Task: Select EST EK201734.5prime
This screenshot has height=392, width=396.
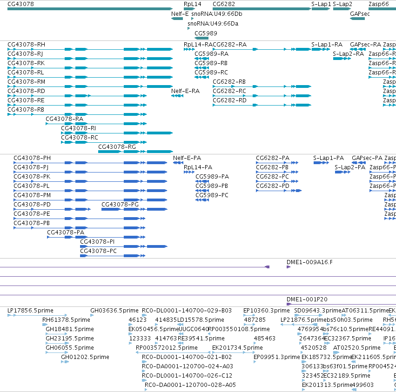Action: click(237, 348)
